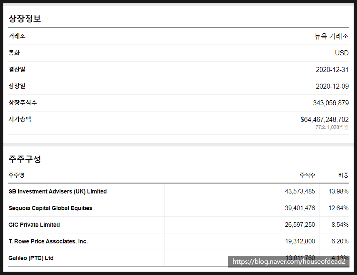The image size is (357, 275).
Task: Select the 상장주식수 row label
Action: click(22, 103)
